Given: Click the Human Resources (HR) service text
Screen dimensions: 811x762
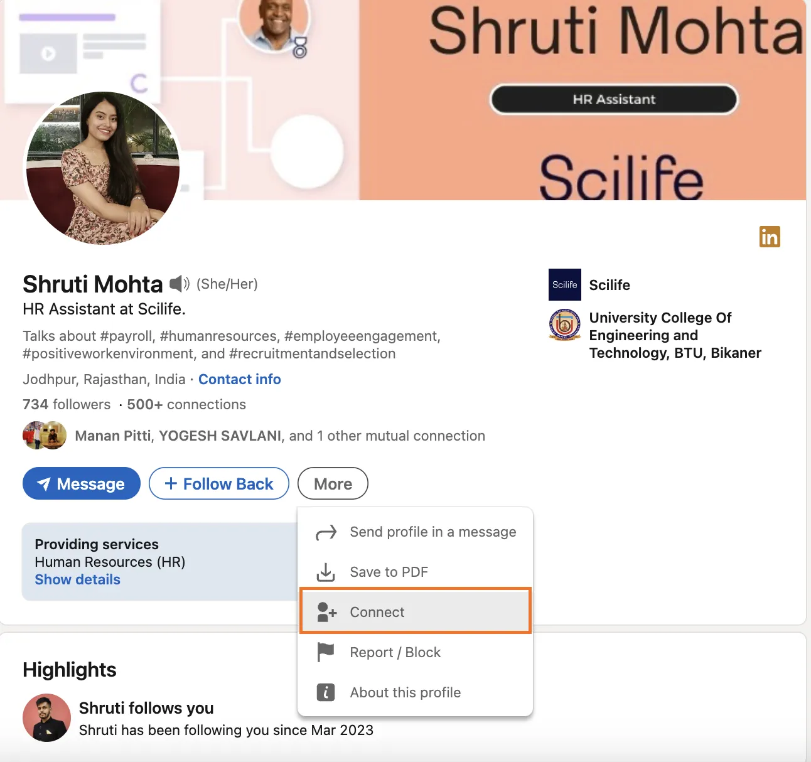Looking at the screenshot, I should 110,562.
